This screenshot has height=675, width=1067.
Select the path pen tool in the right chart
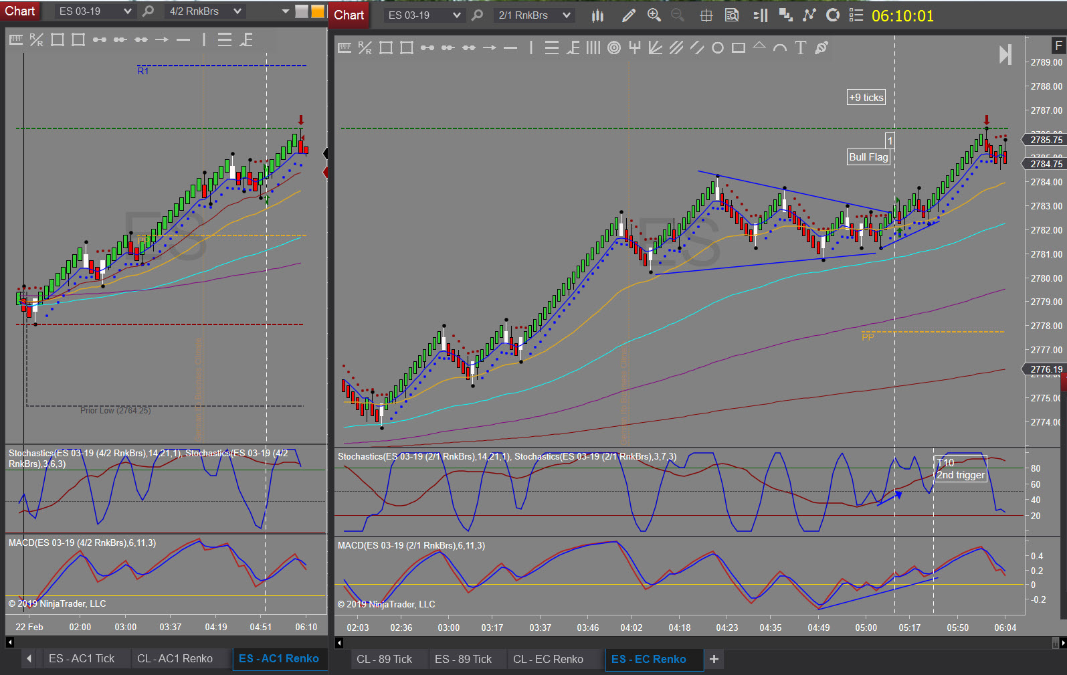(821, 47)
